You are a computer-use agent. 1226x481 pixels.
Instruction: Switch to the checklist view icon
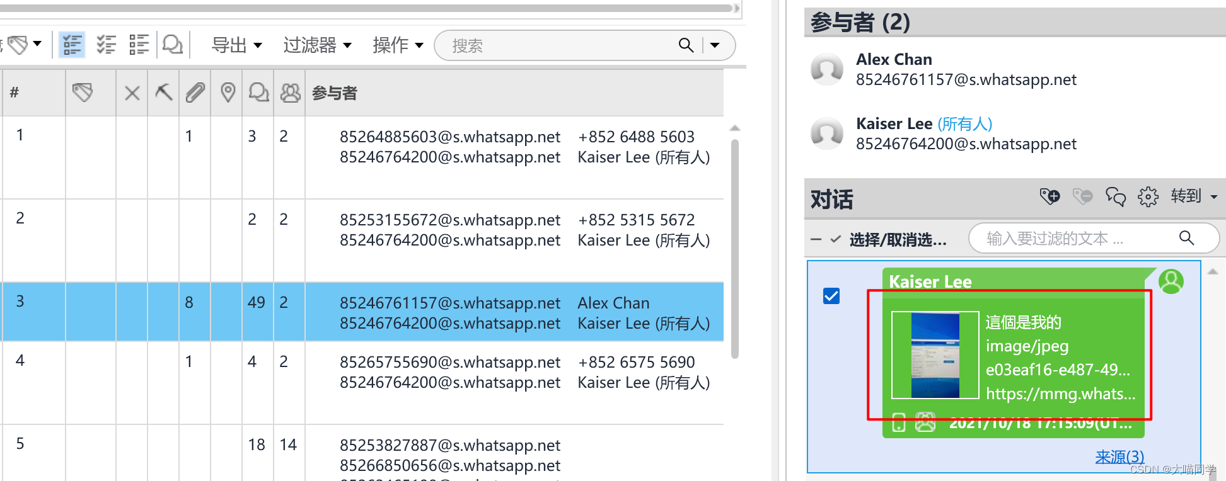coord(106,45)
